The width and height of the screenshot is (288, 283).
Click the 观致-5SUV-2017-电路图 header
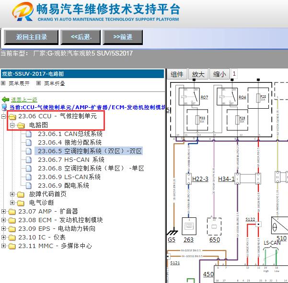pyautogui.click(x=82, y=74)
